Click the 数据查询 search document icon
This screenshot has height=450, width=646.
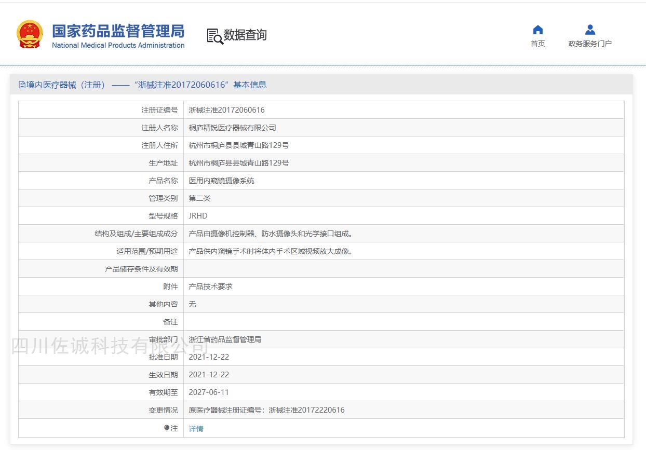click(x=215, y=36)
